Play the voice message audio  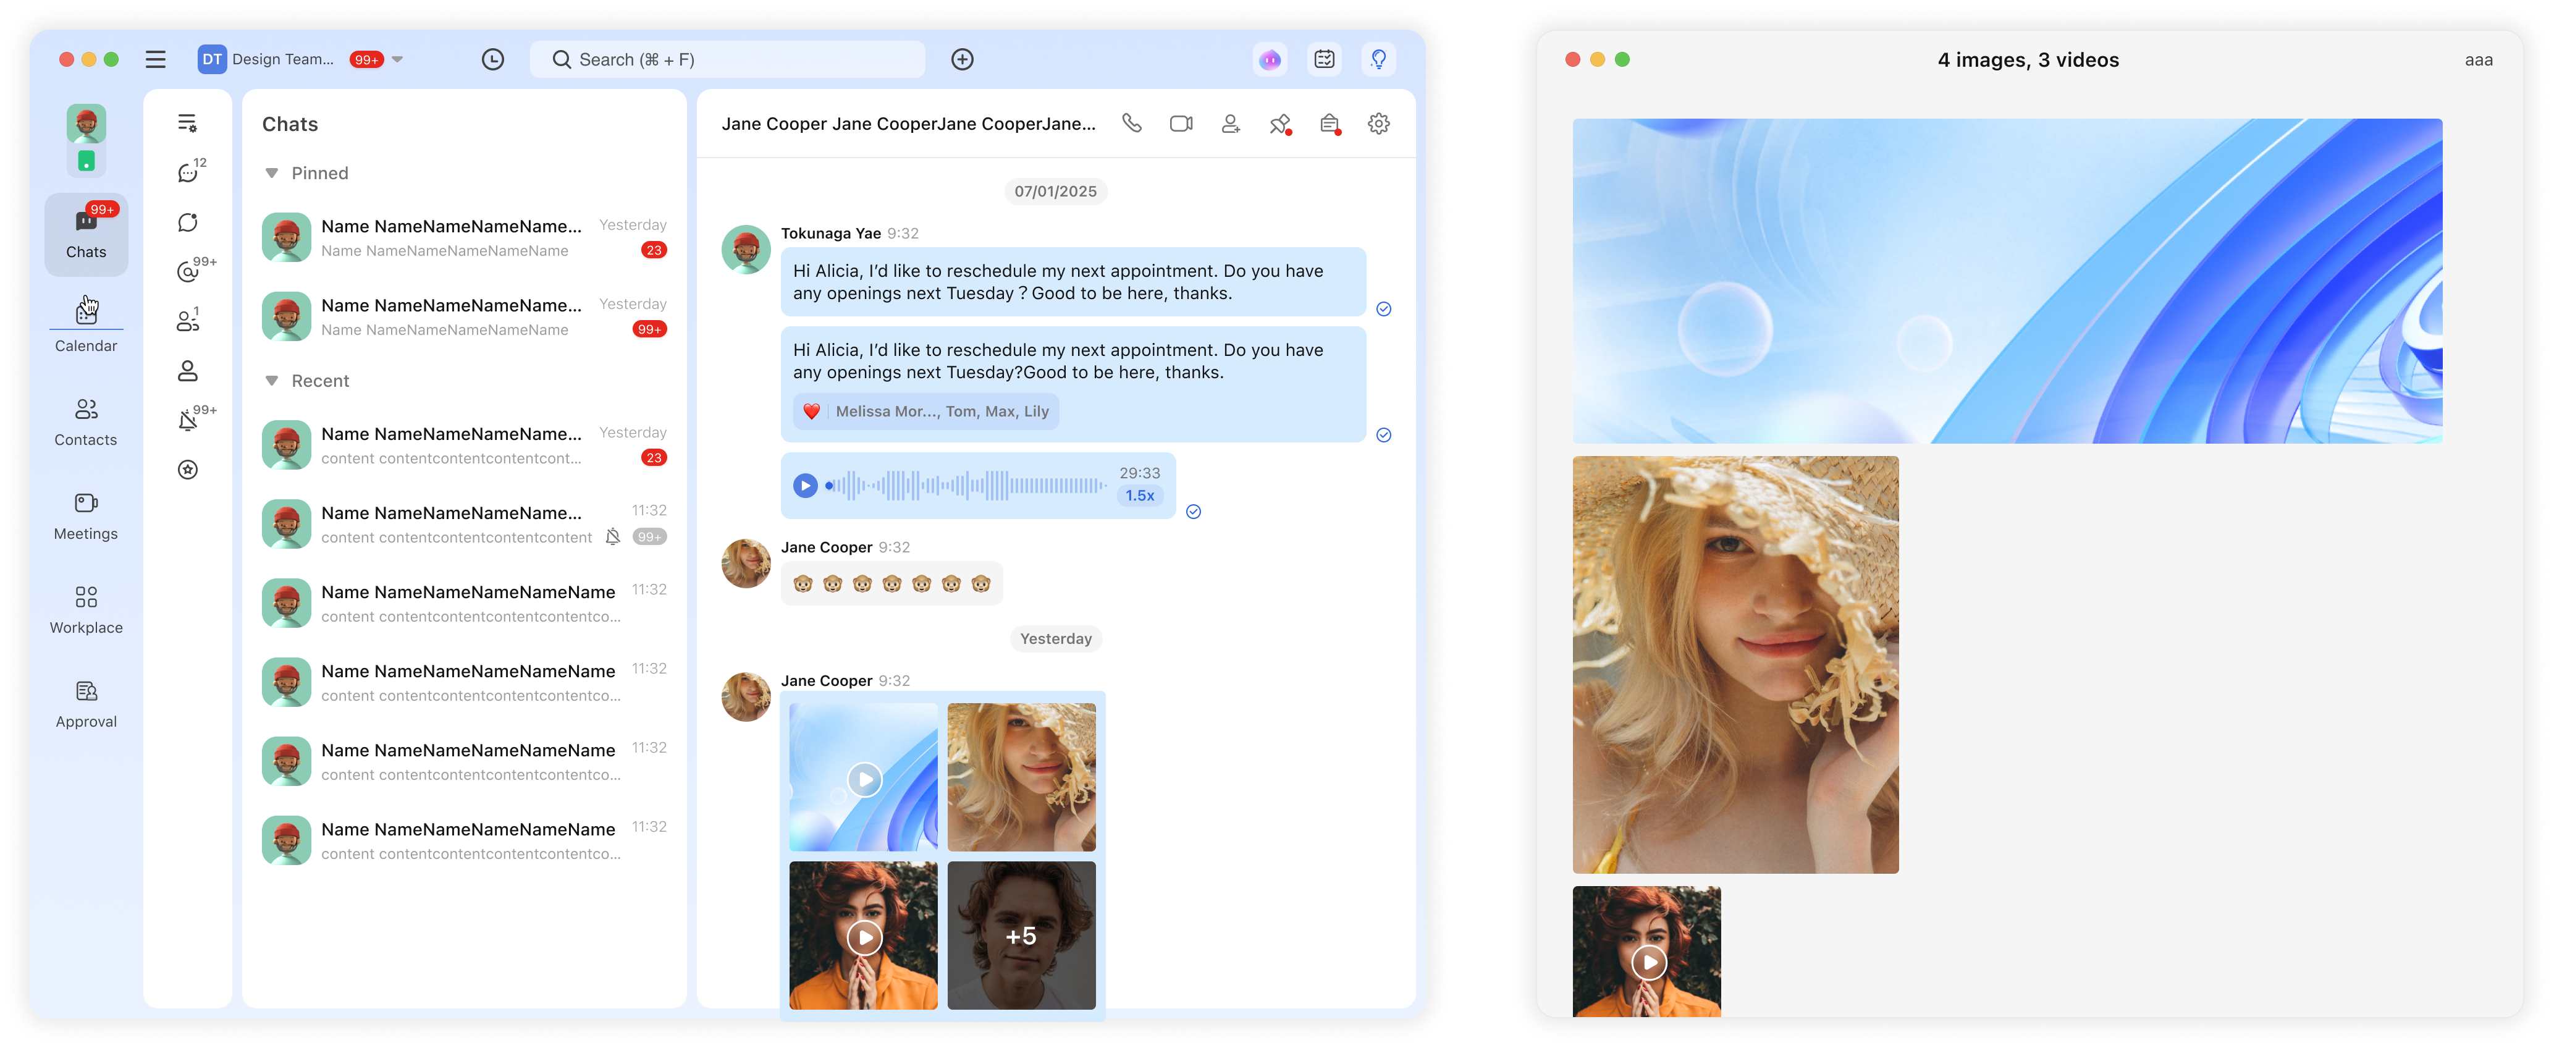805,486
